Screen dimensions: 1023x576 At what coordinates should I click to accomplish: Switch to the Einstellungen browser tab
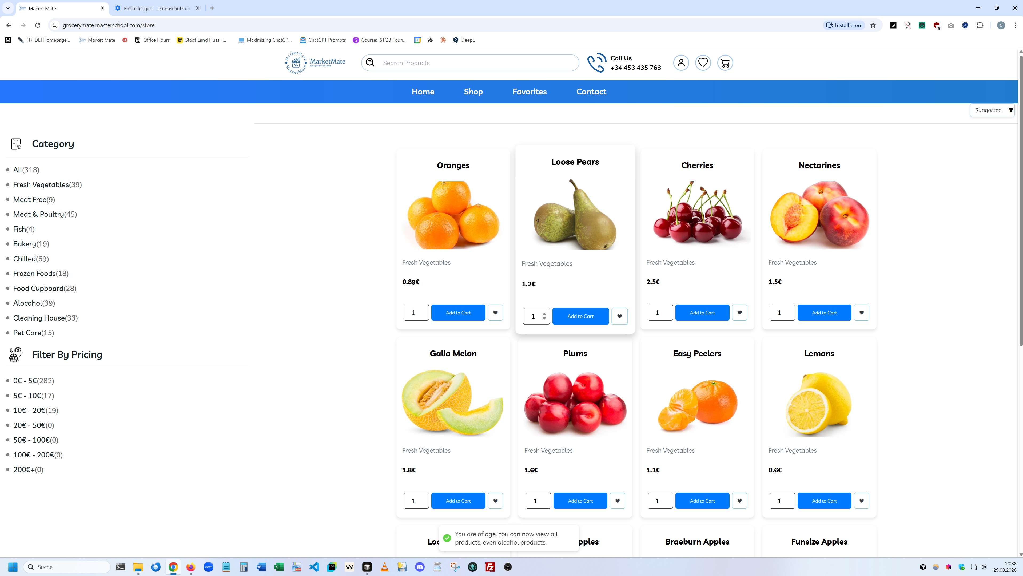pos(157,8)
